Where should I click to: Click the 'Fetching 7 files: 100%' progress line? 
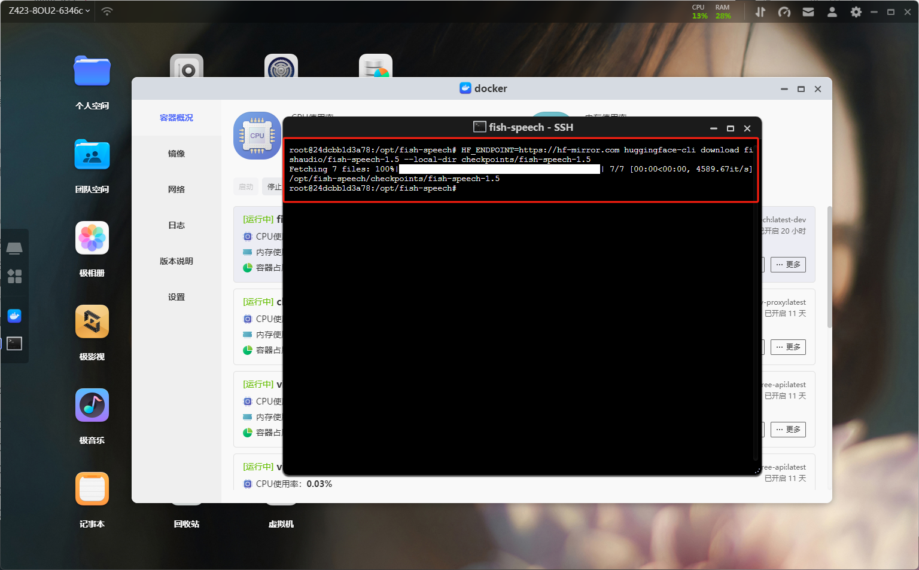tap(521, 169)
